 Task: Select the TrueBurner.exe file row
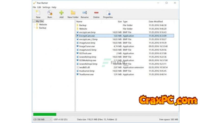(x=86, y=74)
